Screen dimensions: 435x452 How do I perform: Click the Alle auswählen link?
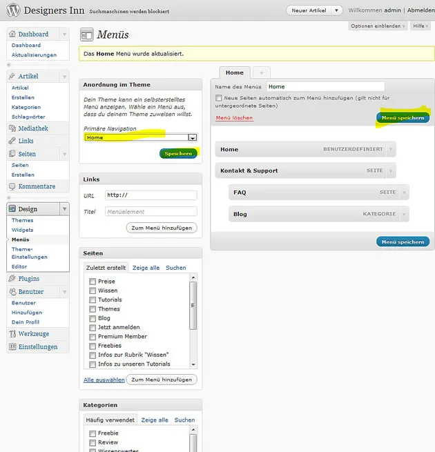104,380
